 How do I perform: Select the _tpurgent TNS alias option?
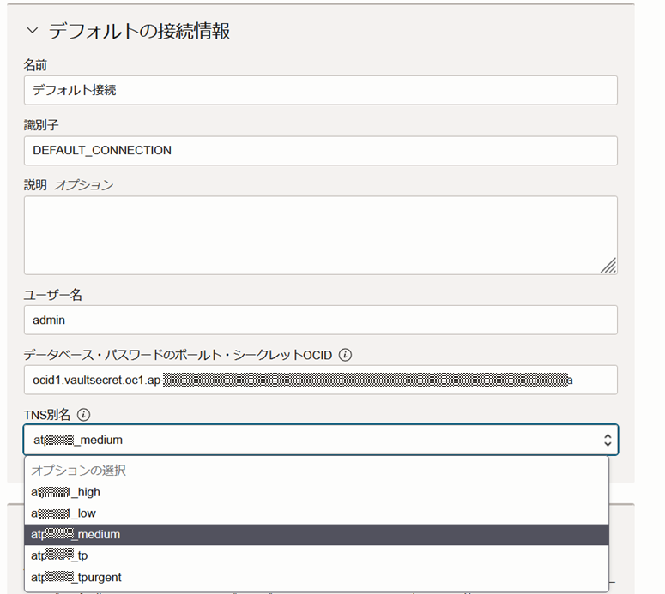click(317, 577)
